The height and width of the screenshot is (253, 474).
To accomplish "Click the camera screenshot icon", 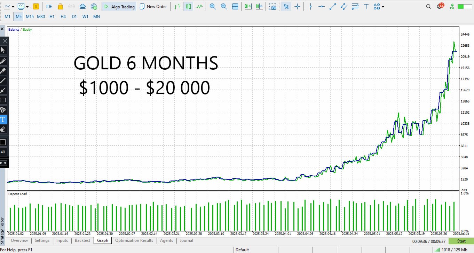I will [x=274, y=6].
